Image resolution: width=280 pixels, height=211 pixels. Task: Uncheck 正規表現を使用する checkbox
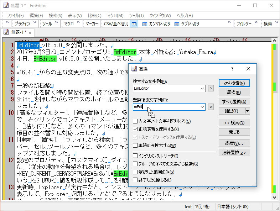(135, 129)
